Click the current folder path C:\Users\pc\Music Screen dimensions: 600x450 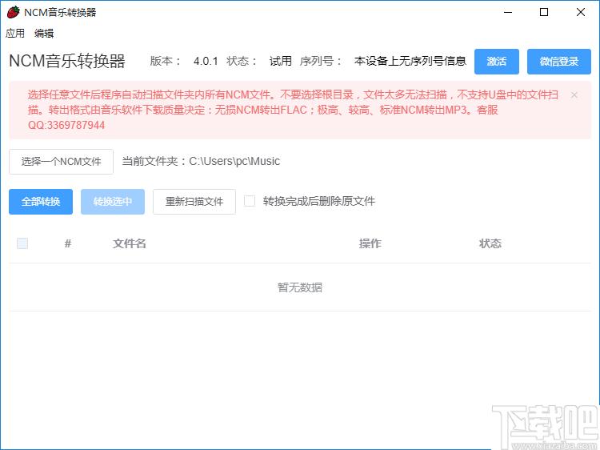tap(234, 162)
